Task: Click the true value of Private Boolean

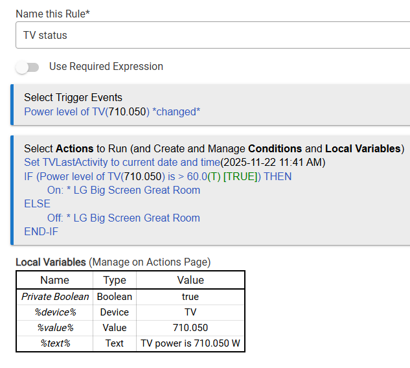Action: (x=190, y=296)
